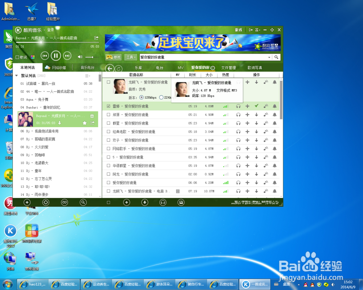Click the 游戏 button beside tools
363x290 pixels.
click(x=114, y=57)
